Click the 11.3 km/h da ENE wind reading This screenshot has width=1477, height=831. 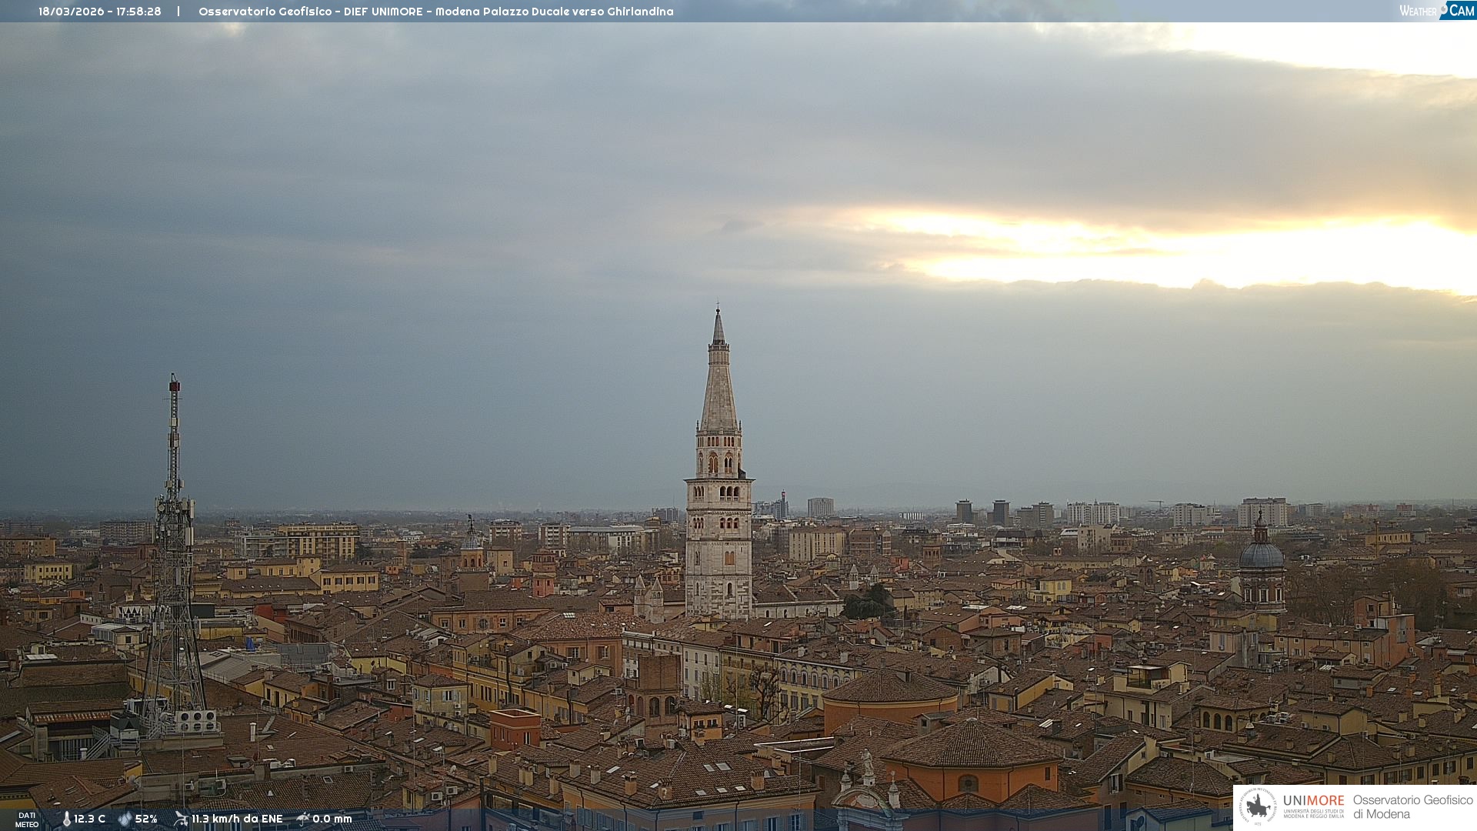tap(237, 819)
